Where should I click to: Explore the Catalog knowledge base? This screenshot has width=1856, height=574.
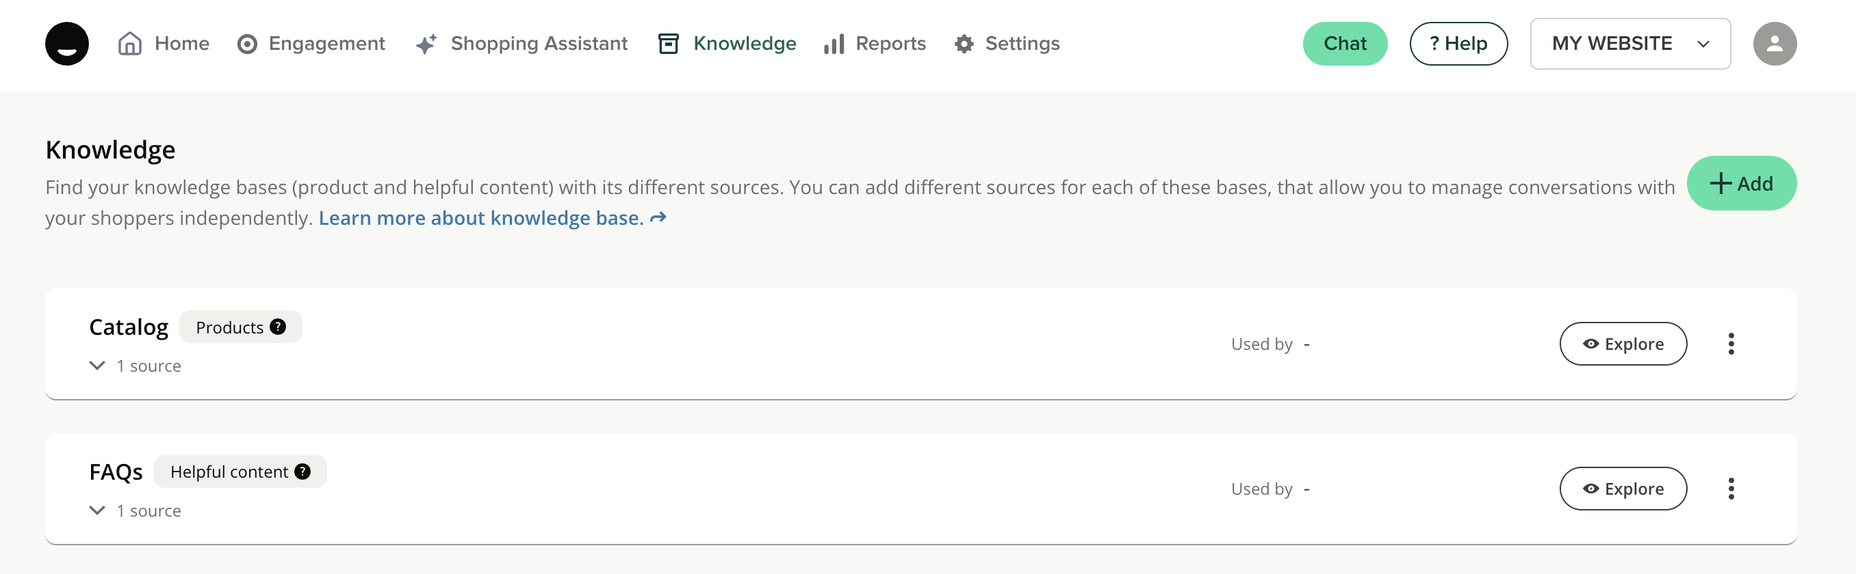pos(1623,344)
